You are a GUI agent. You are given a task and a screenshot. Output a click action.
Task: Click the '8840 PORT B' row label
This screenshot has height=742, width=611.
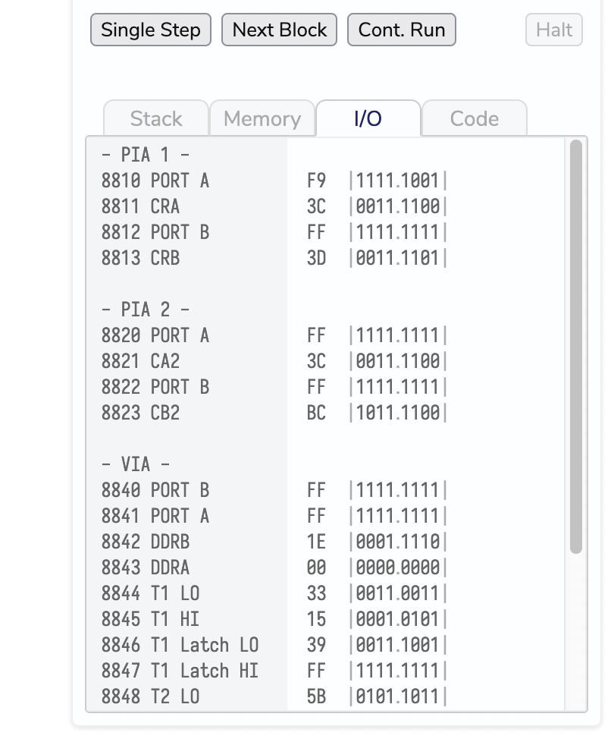pyautogui.click(x=155, y=490)
